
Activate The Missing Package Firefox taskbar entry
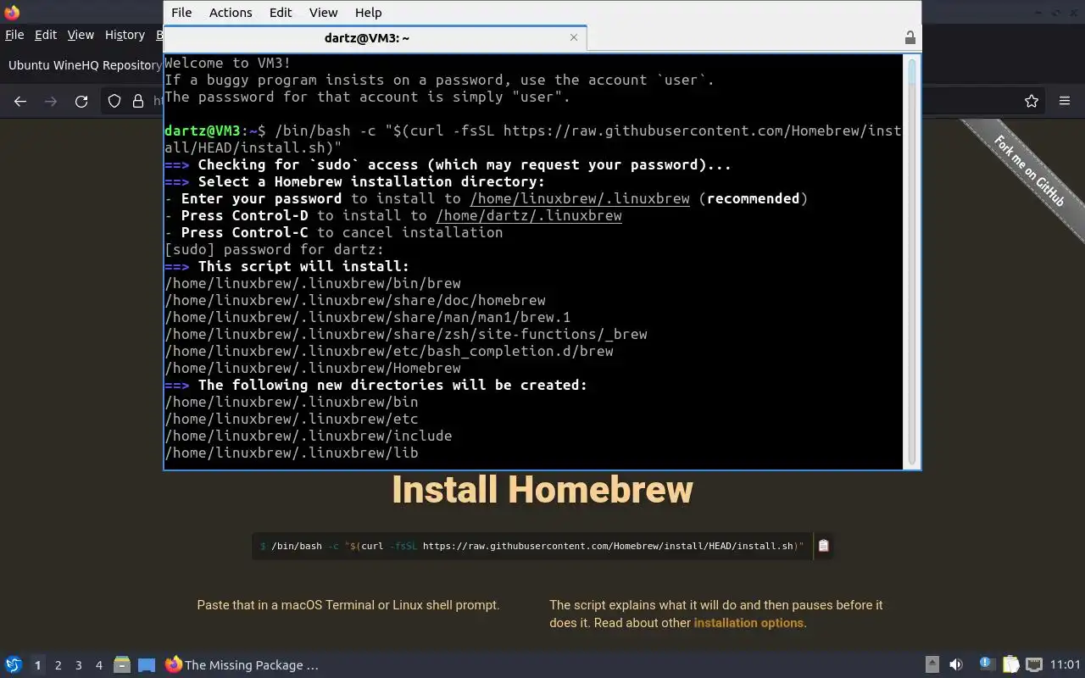pos(242,665)
